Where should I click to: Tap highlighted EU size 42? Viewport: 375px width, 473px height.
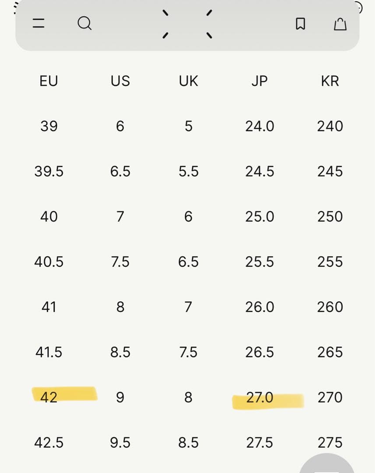(x=49, y=397)
